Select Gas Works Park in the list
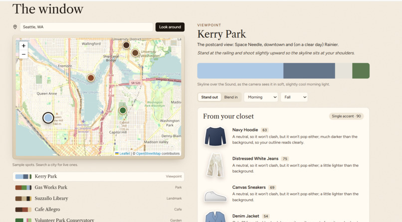This screenshot has width=402, height=222. coord(98,188)
